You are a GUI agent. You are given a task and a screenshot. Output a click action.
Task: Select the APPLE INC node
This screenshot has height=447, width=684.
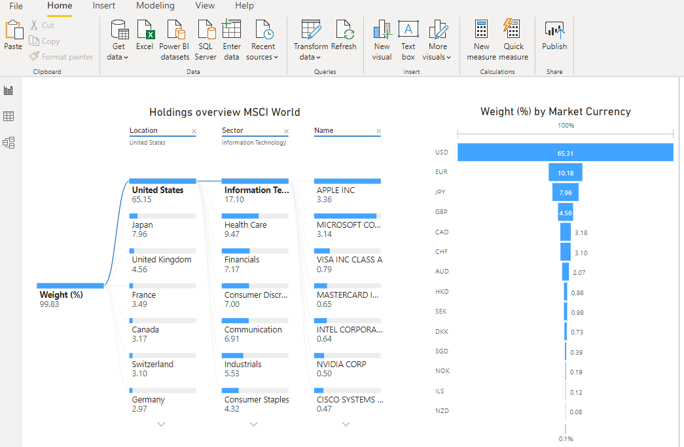coord(348,192)
